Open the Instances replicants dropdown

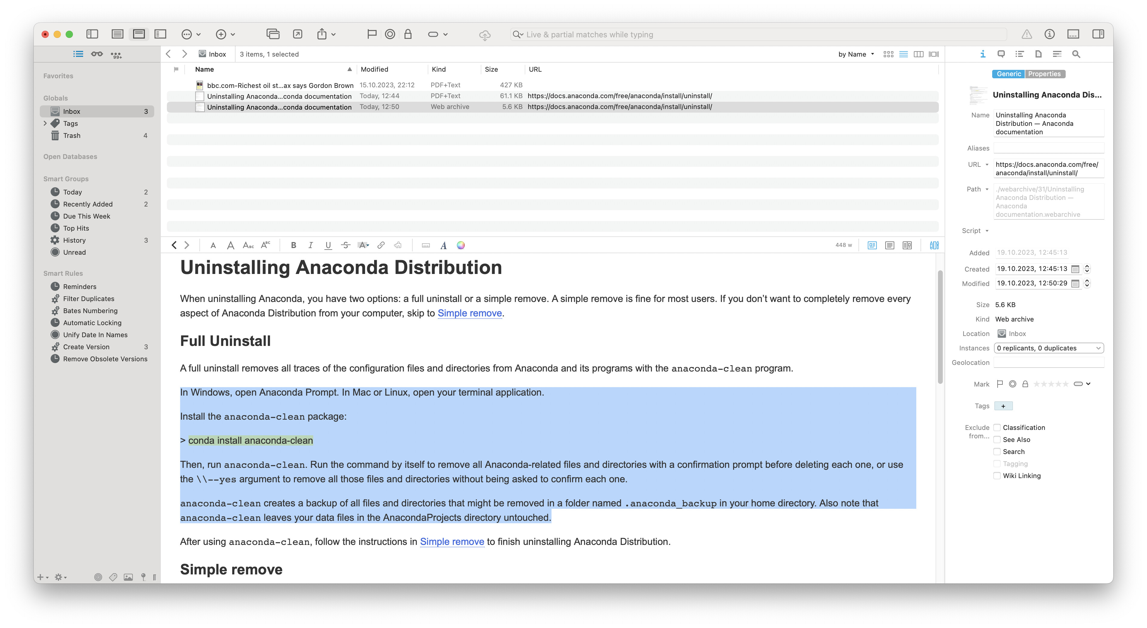pos(1049,348)
